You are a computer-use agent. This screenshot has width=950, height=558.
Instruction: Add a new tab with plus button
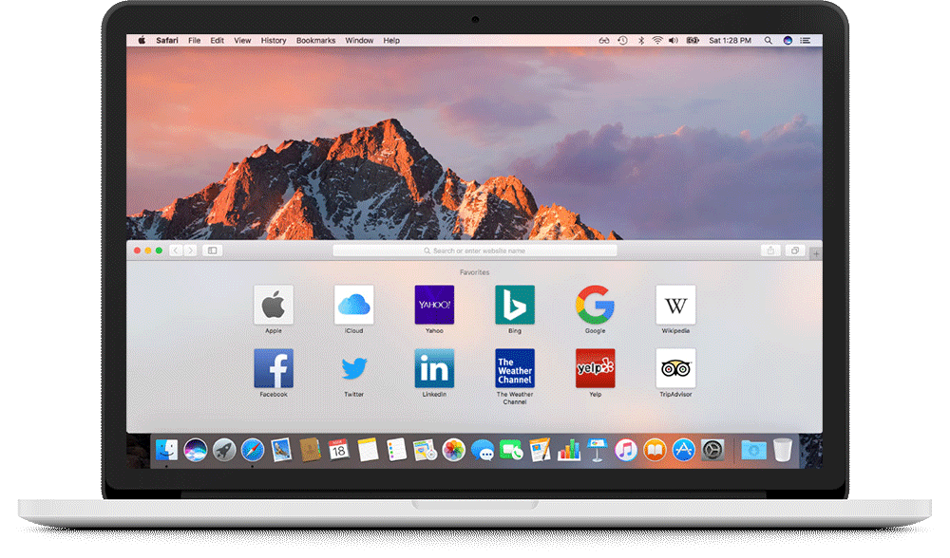coord(816,254)
